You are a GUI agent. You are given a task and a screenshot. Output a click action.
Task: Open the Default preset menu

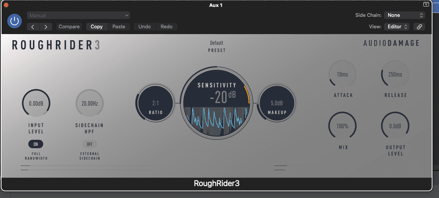tap(217, 43)
